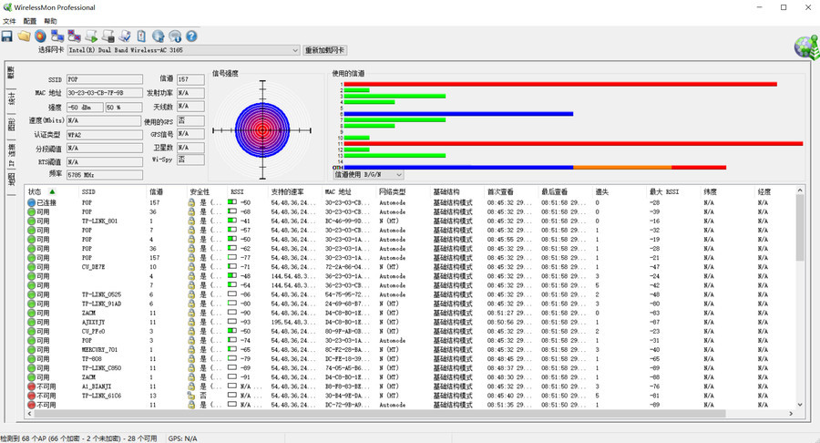The width and height of the screenshot is (820, 443).
Task: Click the 重新加载网卡 button
Action: [325, 50]
